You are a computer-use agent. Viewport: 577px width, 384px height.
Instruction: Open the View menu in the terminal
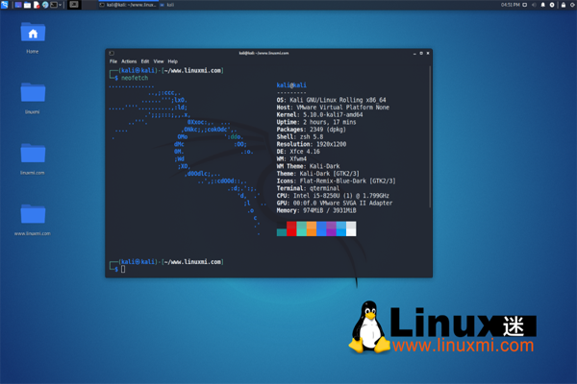(x=159, y=61)
